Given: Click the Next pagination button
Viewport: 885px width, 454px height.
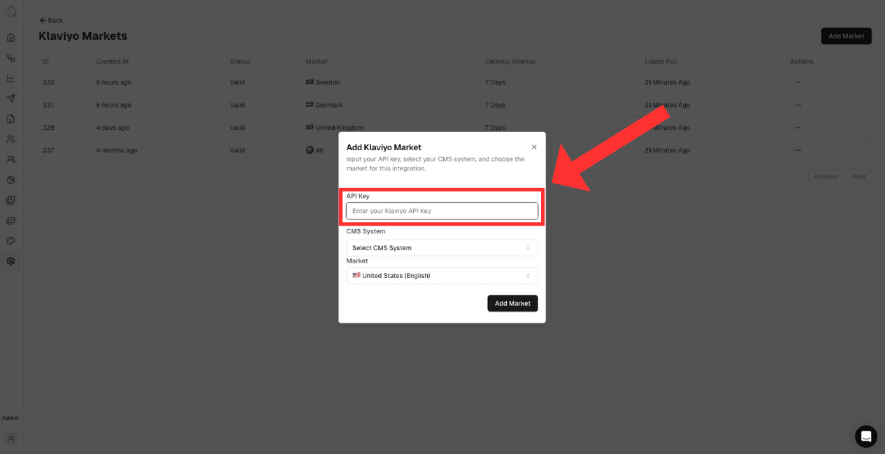Looking at the screenshot, I should (x=859, y=177).
